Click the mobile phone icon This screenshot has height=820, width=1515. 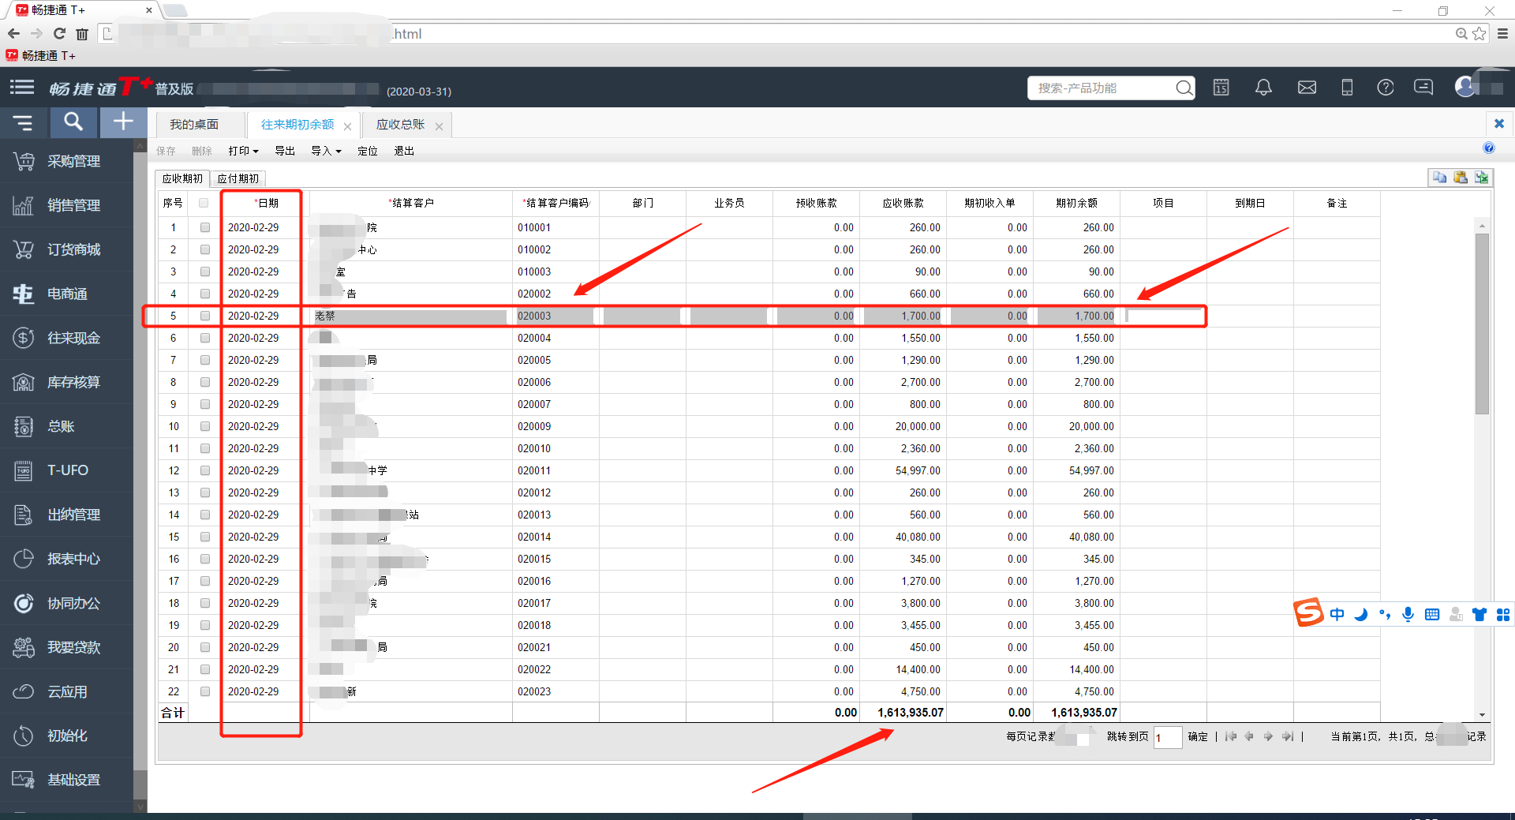pyautogui.click(x=1347, y=88)
